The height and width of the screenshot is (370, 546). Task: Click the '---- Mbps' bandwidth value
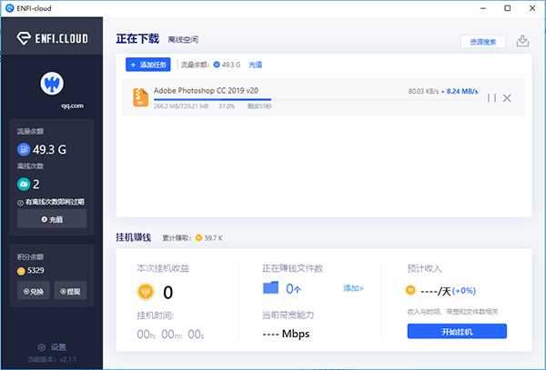point(286,334)
